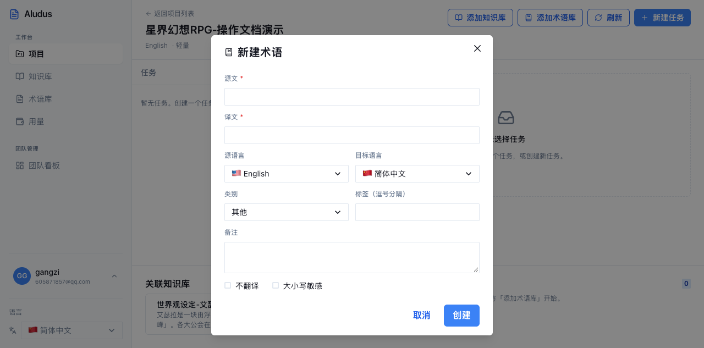Open 用量 in the sidebar

tap(65, 121)
